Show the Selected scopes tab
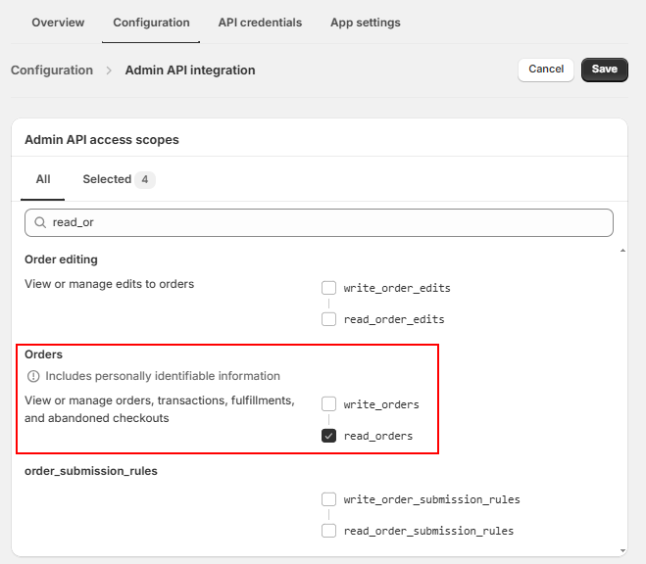This screenshot has height=564, width=646. pos(118,179)
